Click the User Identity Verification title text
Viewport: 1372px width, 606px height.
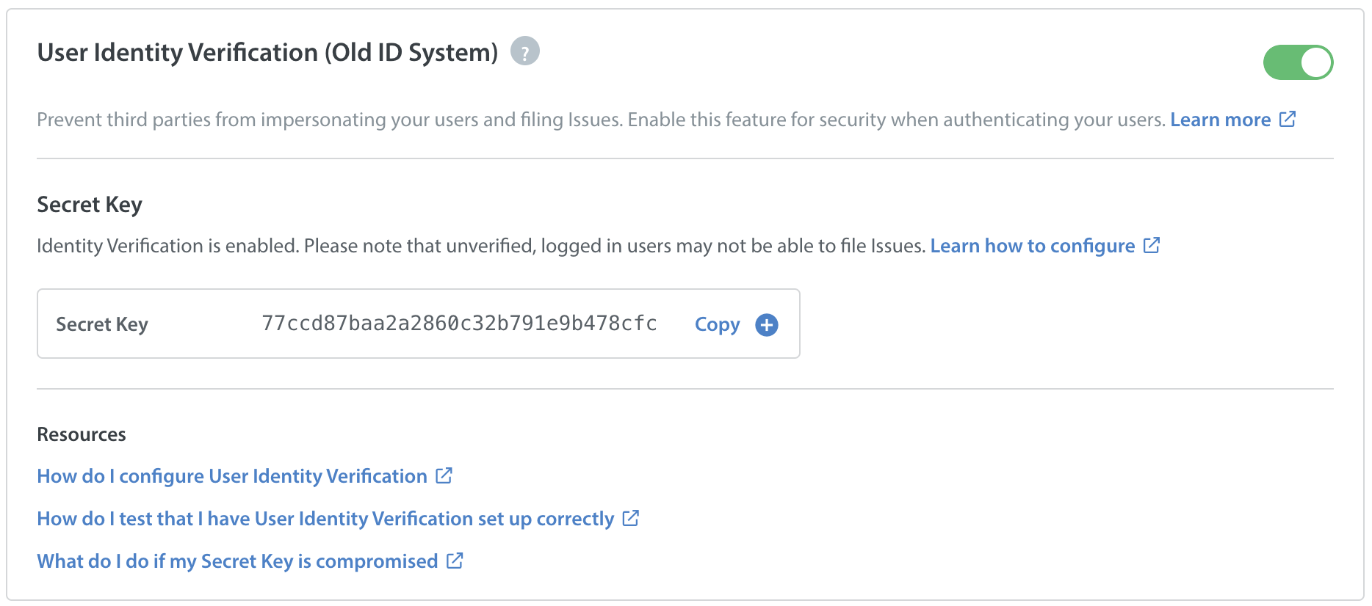[267, 53]
